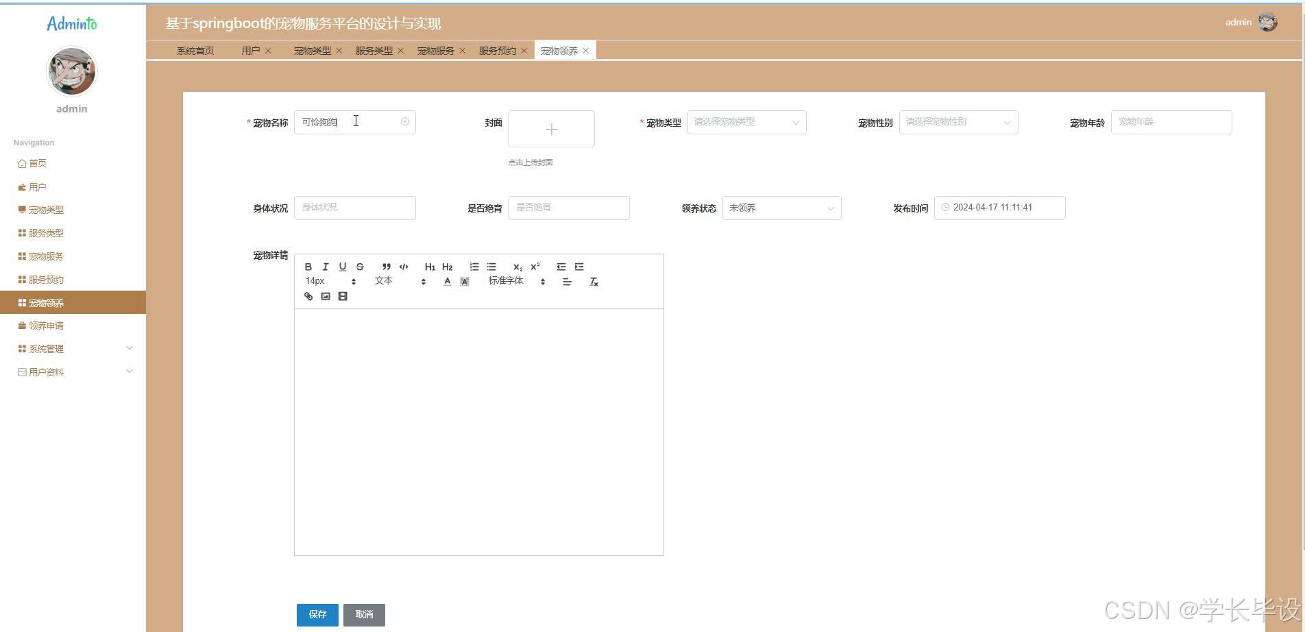Image resolution: width=1305 pixels, height=632 pixels.
Task: Toggle italic formatting in editor
Action: pyautogui.click(x=326, y=267)
